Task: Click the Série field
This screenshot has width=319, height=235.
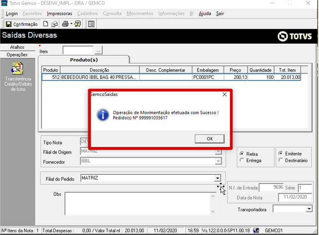Action: [305, 188]
